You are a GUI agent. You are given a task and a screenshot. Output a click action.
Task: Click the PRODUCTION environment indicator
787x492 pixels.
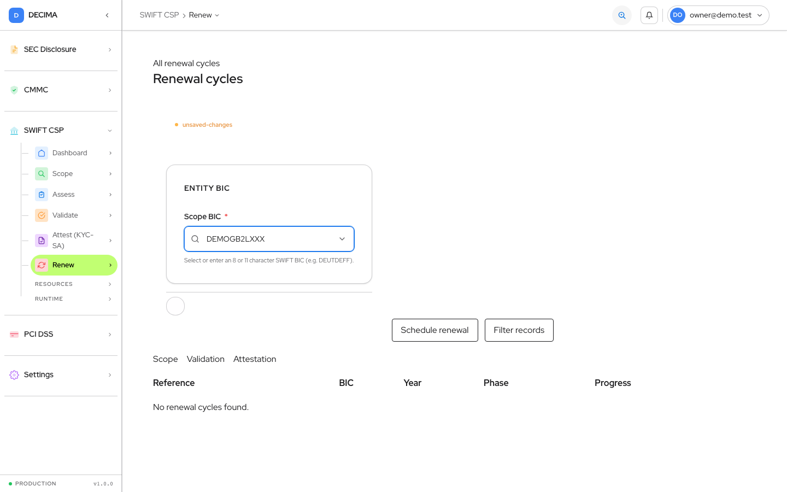coord(33,484)
